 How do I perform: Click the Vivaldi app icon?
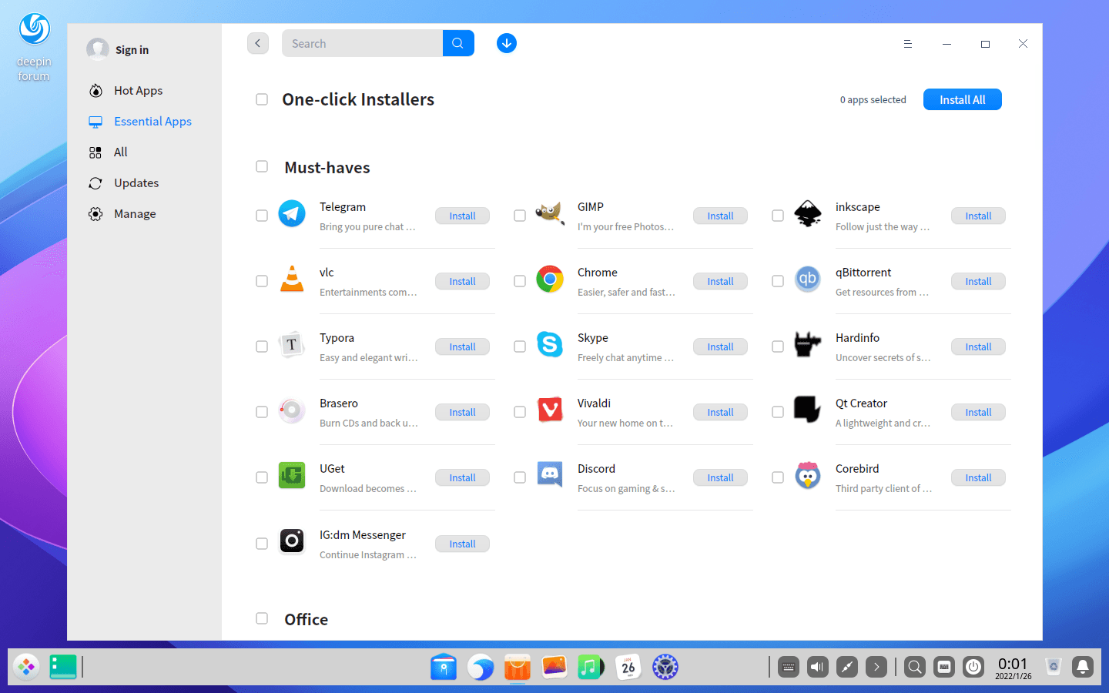(550, 410)
